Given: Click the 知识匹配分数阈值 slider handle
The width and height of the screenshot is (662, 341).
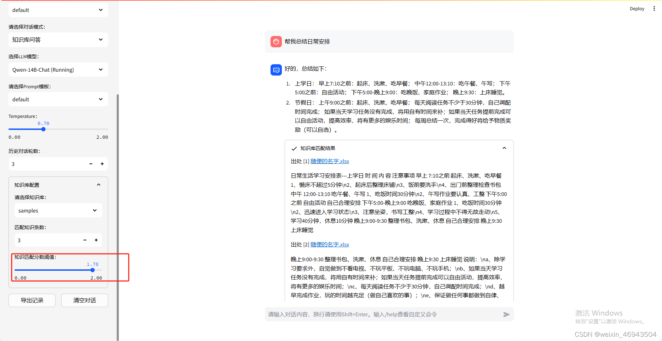Looking at the screenshot, I should pyautogui.click(x=93, y=270).
